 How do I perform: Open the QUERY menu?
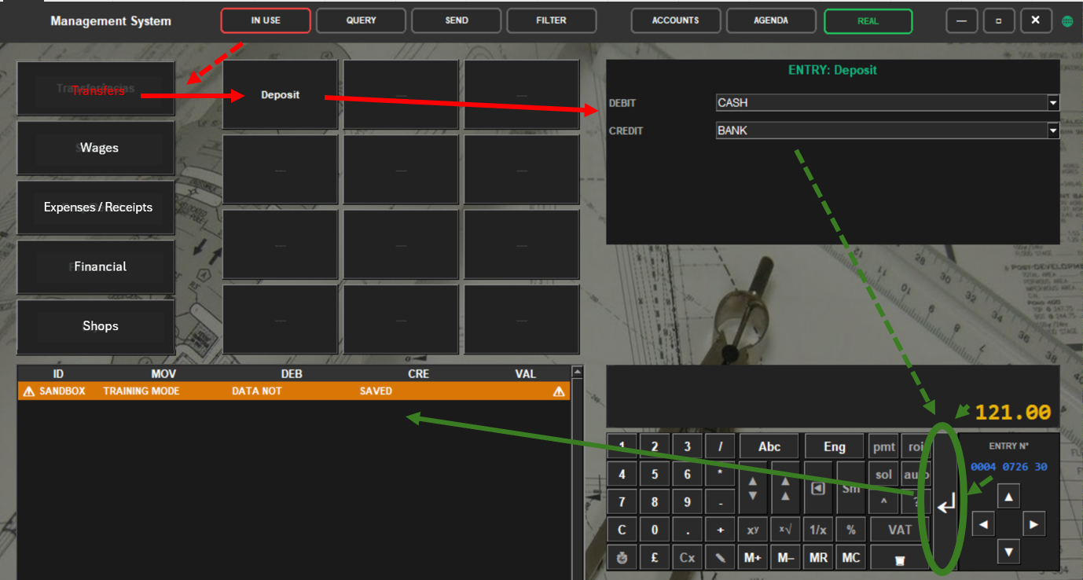361,20
